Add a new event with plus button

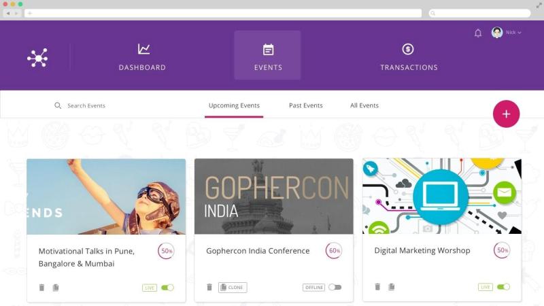[x=506, y=114]
